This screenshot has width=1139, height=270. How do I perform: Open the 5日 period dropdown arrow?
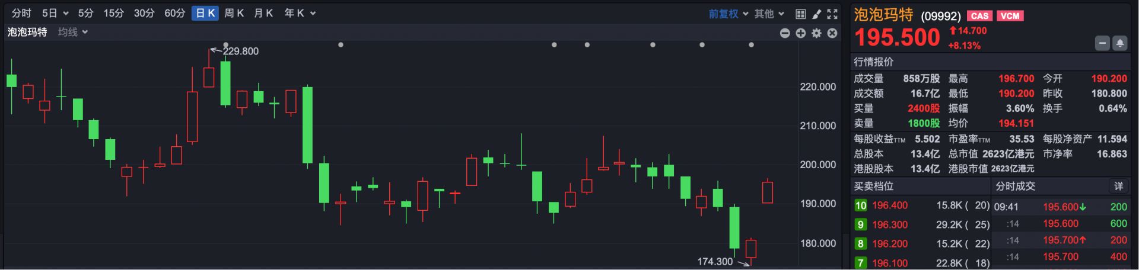pos(65,14)
